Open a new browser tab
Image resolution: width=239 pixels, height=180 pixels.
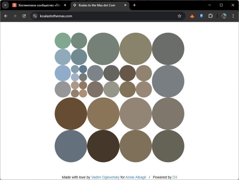click(x=134, y=5)
